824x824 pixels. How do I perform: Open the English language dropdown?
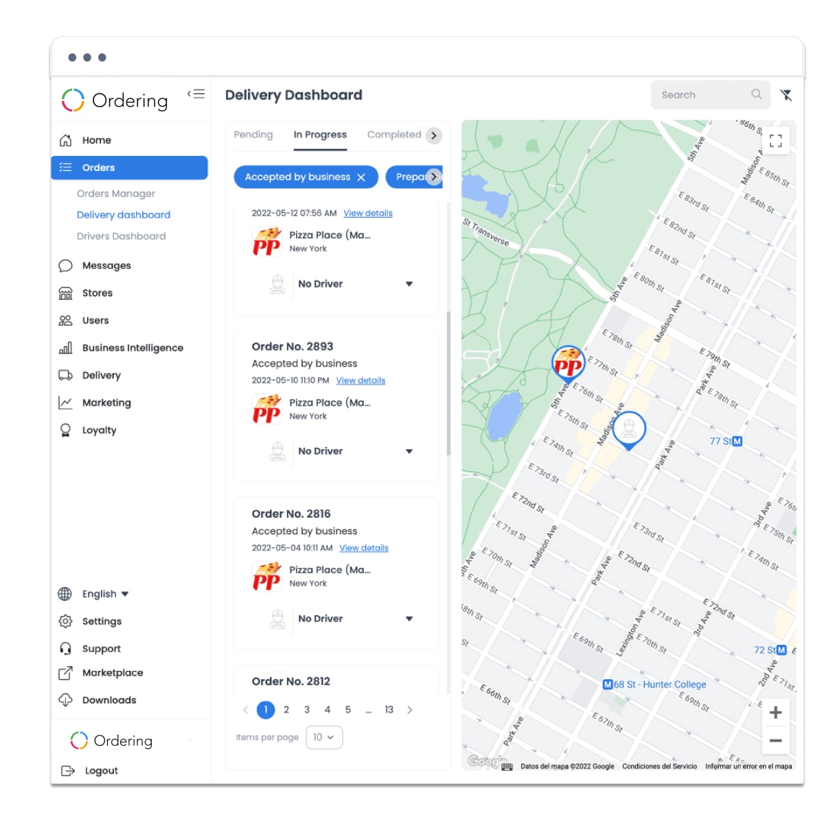(x=105, y=594)
